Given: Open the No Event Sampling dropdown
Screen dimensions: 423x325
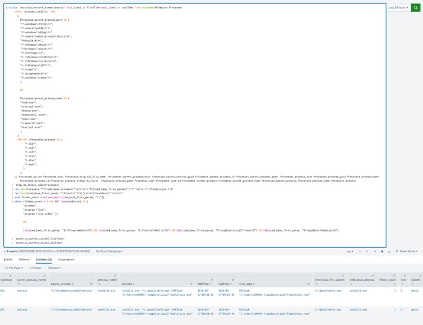Looking at the screenshot, I should 109,251.
